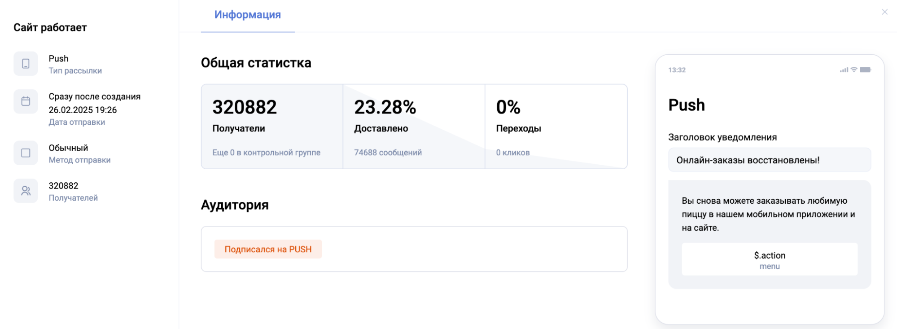Click the calendar icon for send date
The image size is (897, 329).
pyautogui.click(x=26, y=101)
